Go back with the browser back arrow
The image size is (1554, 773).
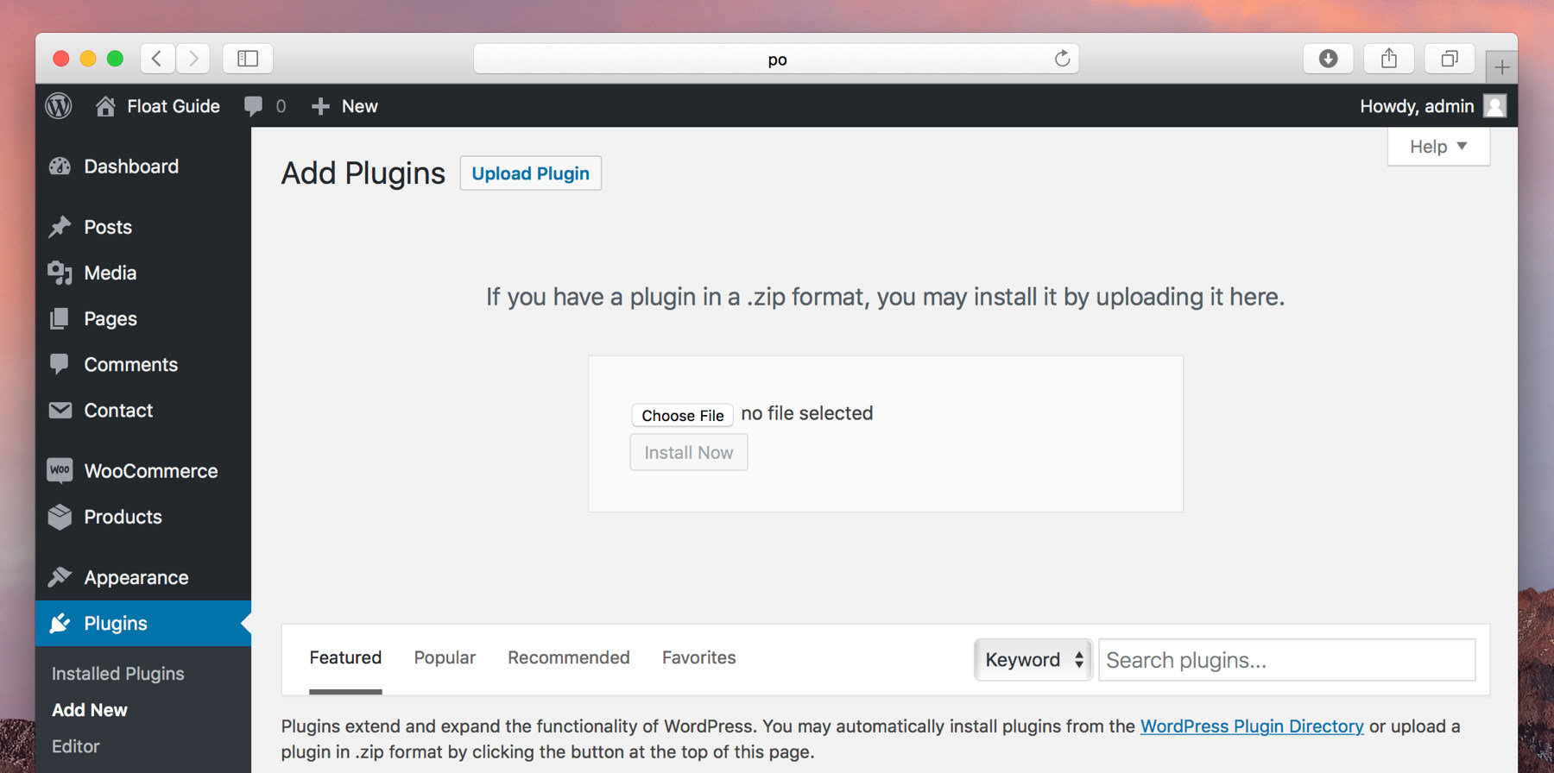point(157,58)
